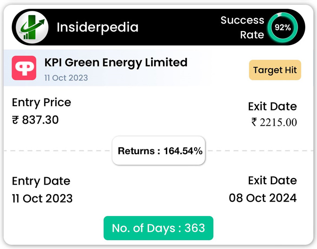This screenshot has height=249, width=317.
Task: Select the Target Hit badge
Action: coord(275,70)
